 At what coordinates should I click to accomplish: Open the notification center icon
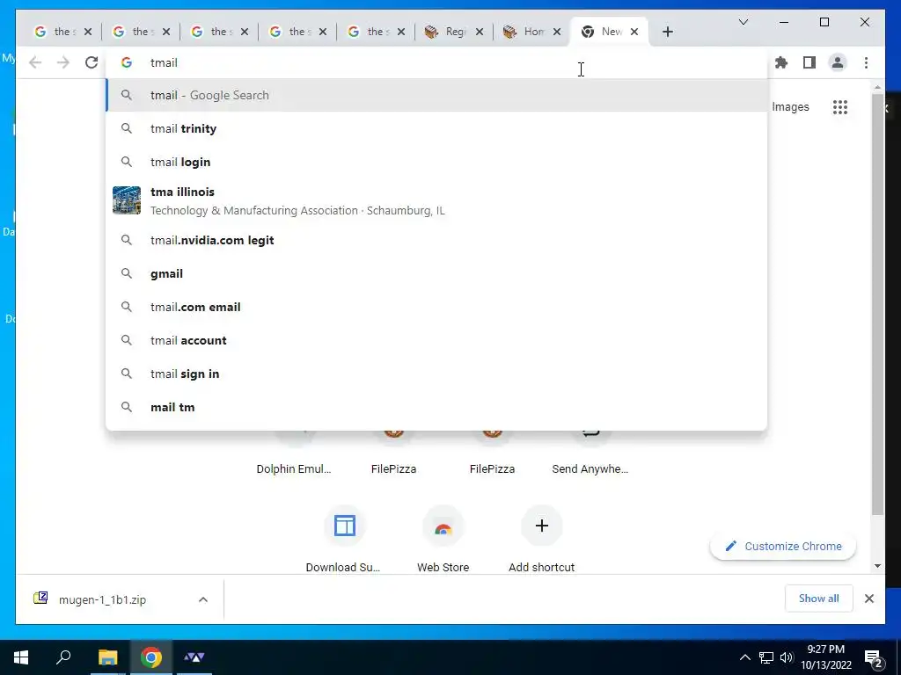(874, 658)
